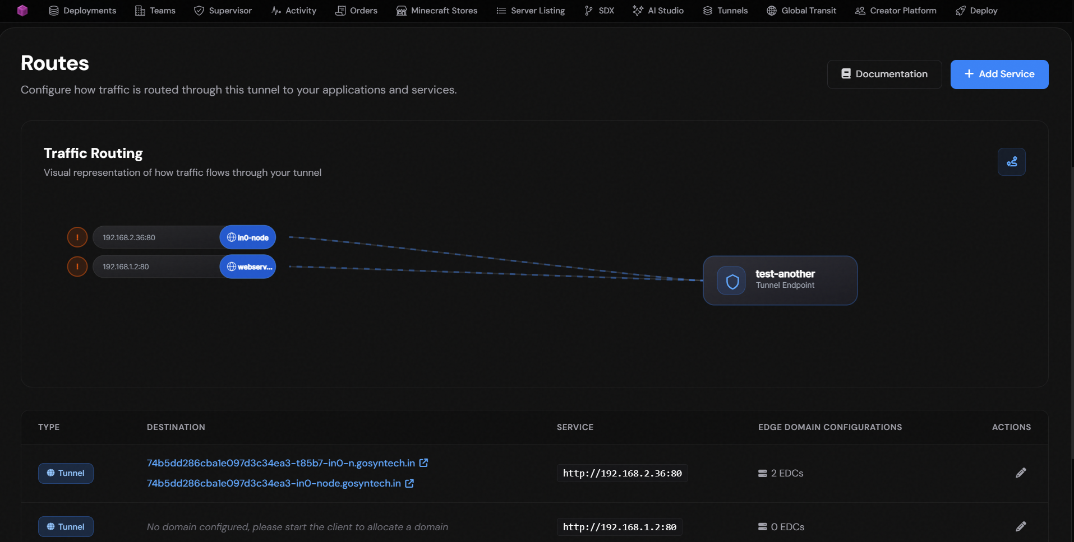Open the t85b7-in0-n.gosyntech.in domain link

tap(281, 463)
